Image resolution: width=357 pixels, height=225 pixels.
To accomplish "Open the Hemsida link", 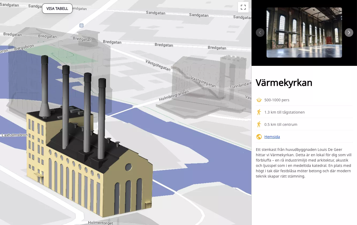I will [x=272, y=136].
